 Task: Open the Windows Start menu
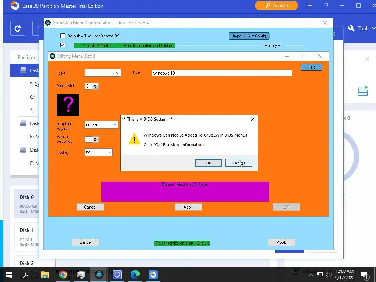tap(9, 275)
